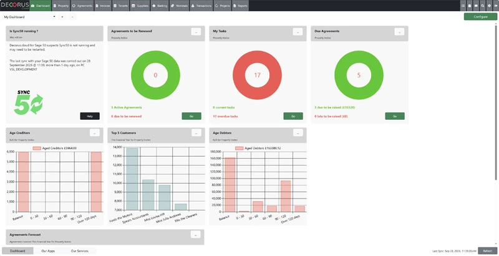Click Help in the Sync50 card
This screenshot has height=256, width=499.
90,116
